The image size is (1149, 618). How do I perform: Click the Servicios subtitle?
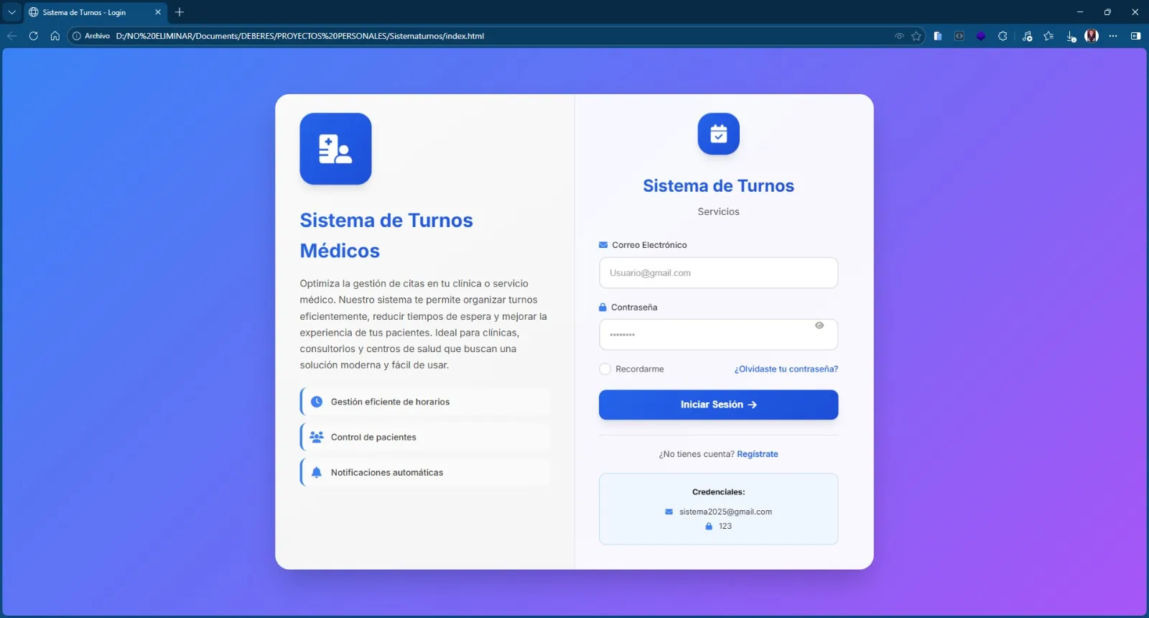click(x=718, y=211)
